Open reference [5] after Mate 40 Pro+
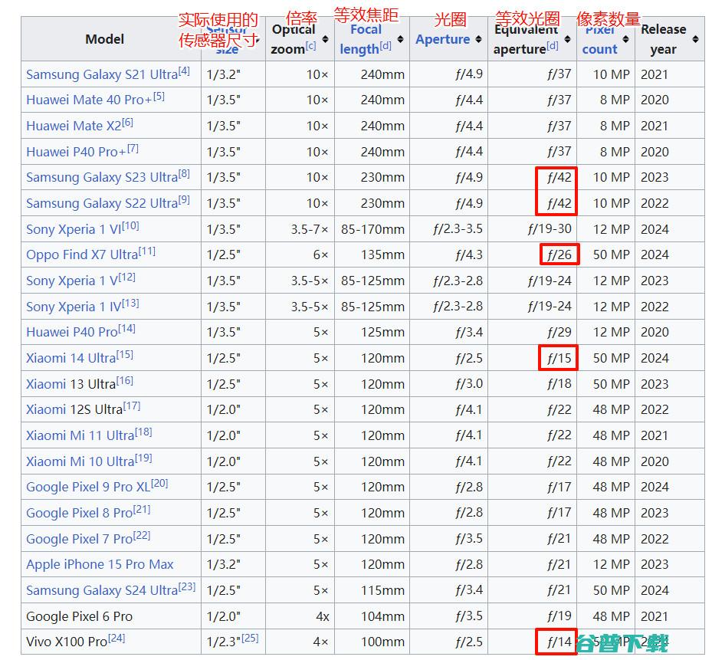 click(x=159, y=97)
